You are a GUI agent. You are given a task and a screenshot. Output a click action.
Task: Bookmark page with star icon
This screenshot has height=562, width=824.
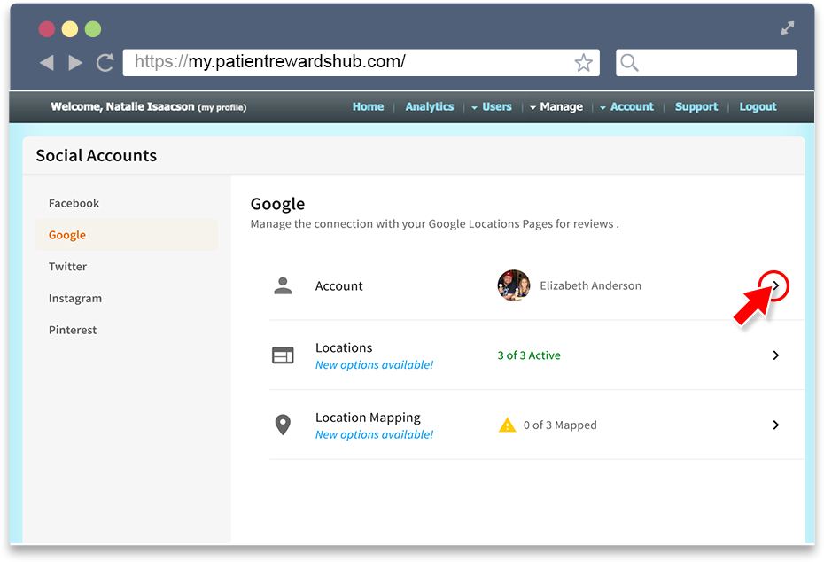[583, 63]
